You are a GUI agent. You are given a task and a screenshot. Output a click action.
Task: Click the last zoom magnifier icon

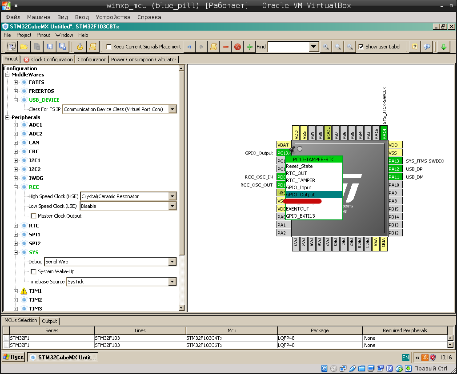pyautogui.click(x=350, y=47)
